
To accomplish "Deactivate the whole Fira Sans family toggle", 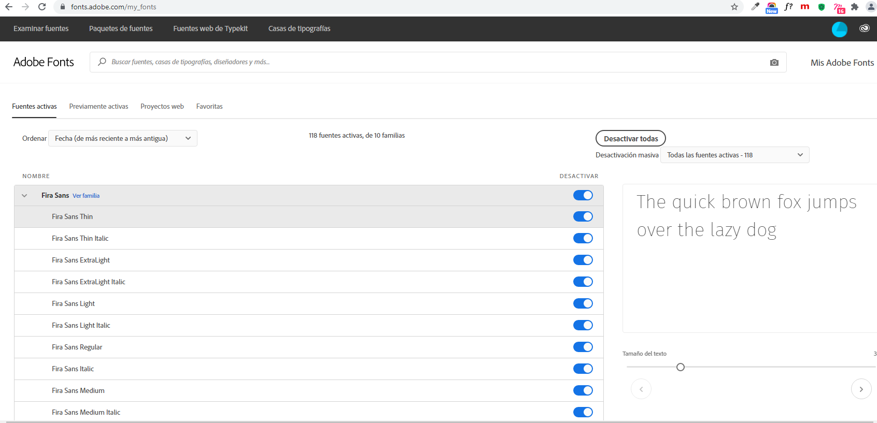I will tap(583, 195).
